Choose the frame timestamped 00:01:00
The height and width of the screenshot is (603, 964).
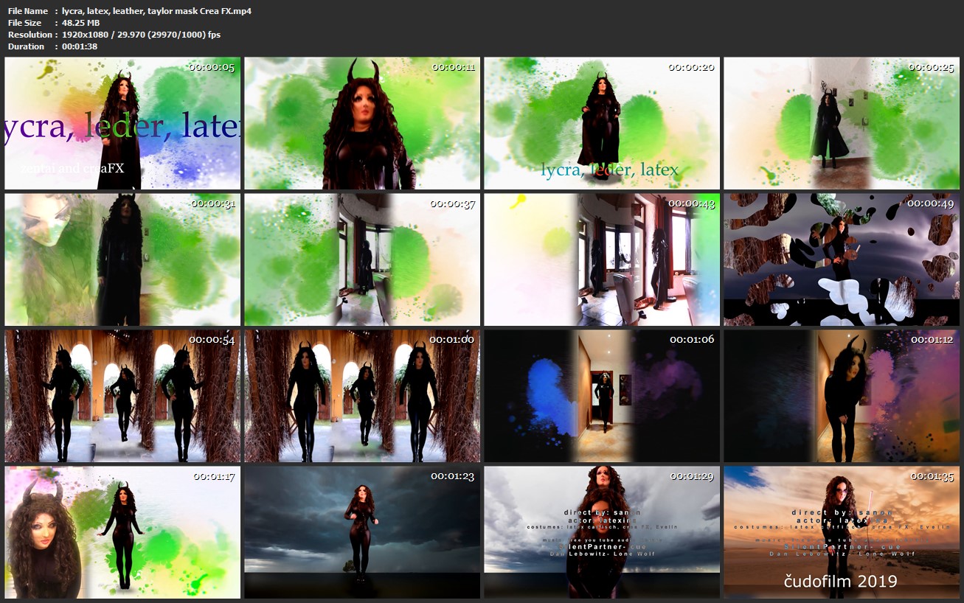(362, 396)
